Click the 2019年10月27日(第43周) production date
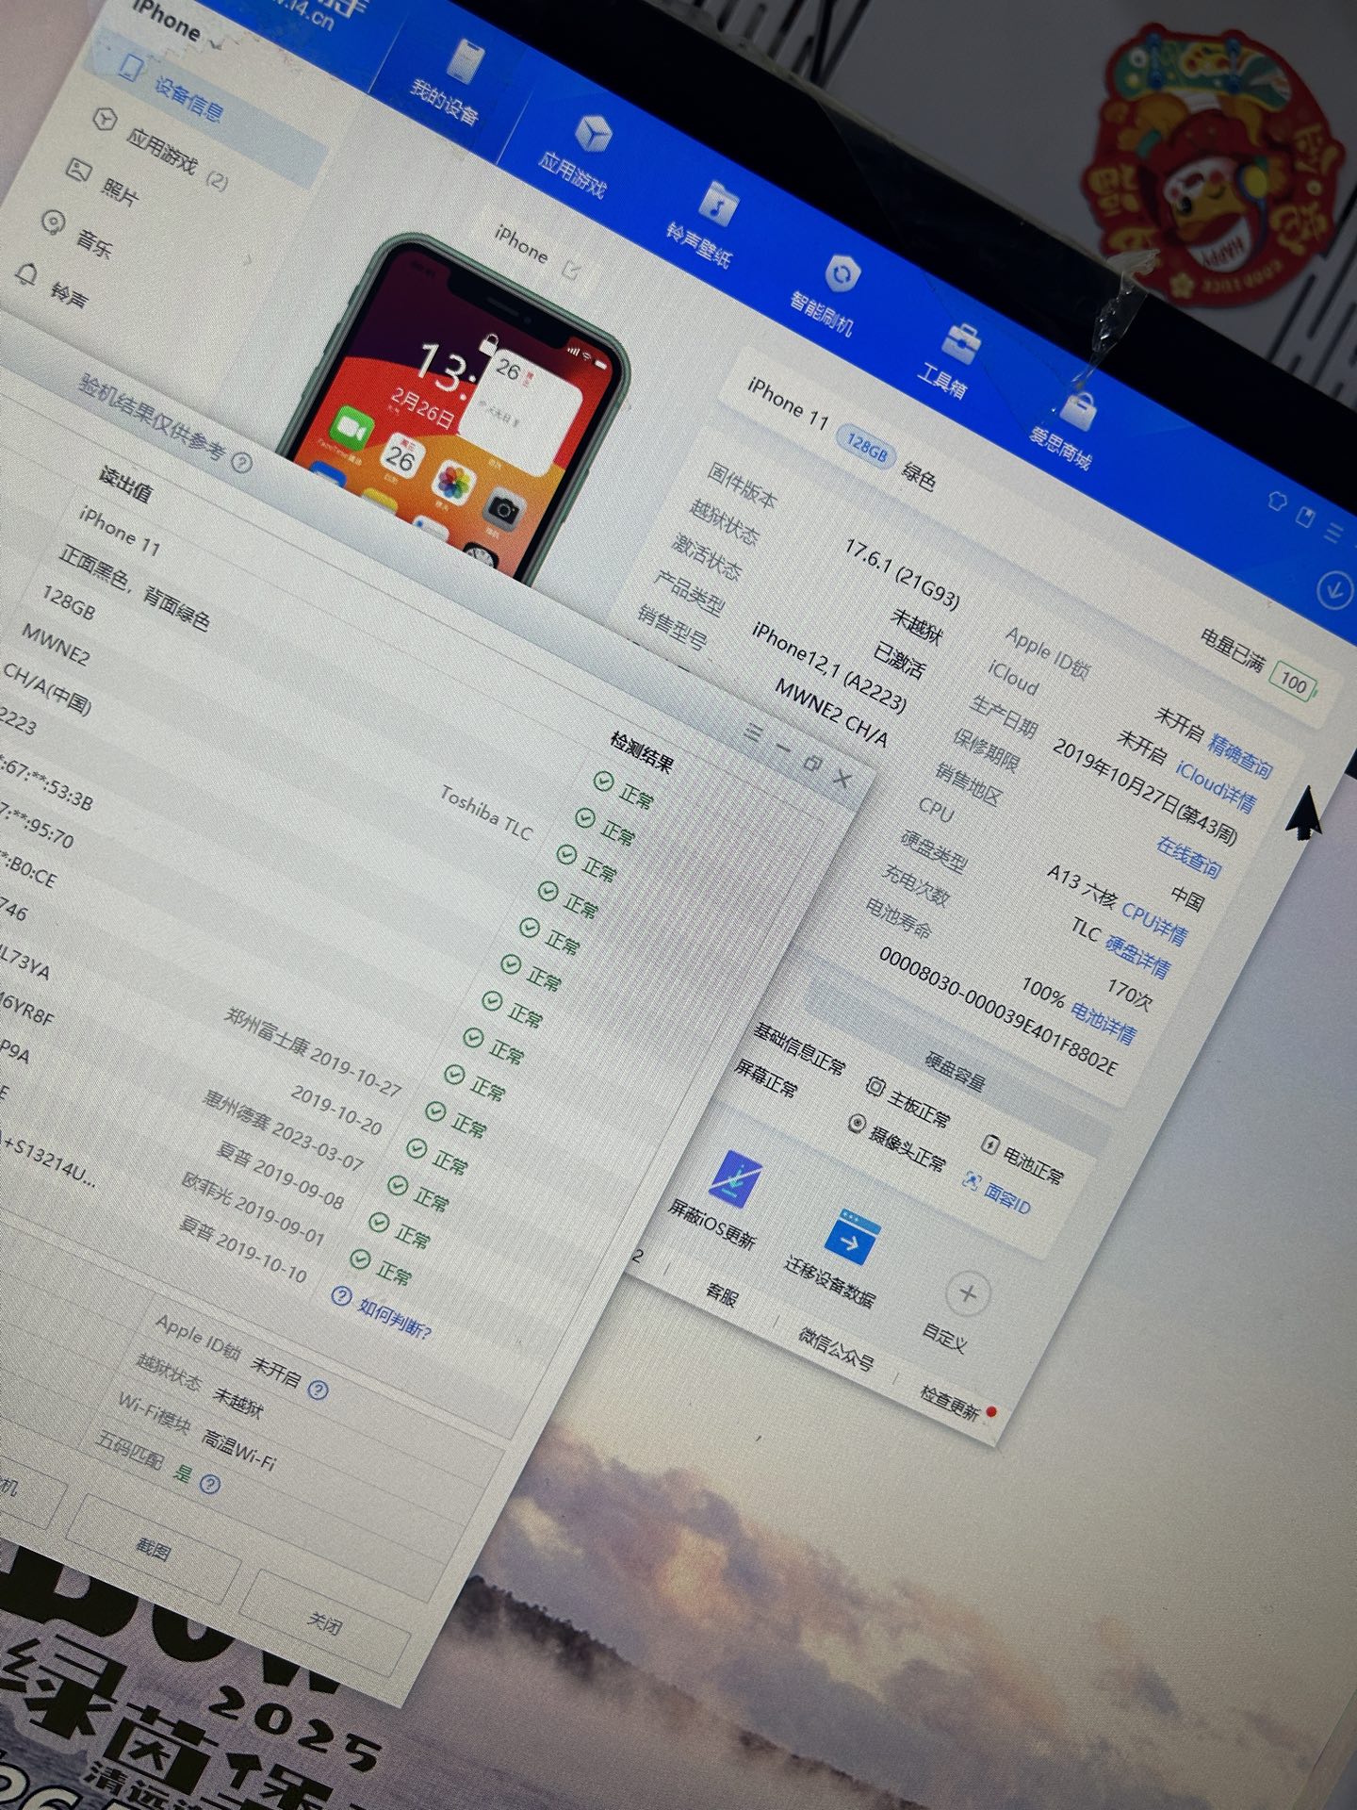 pos(1144,790)
